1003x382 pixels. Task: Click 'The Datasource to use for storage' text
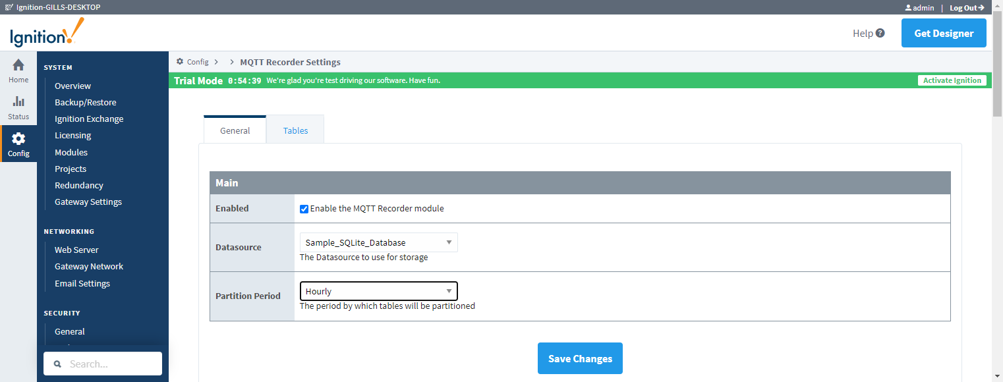click(x=364, y=257)
